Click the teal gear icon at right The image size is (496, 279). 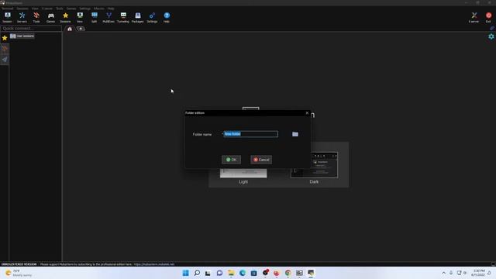[x=491, y=36]
